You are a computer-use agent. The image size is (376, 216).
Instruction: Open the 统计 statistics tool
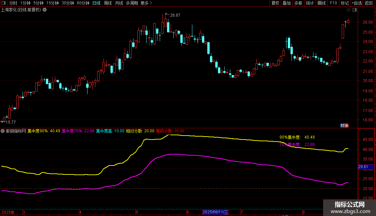point(310,3)
